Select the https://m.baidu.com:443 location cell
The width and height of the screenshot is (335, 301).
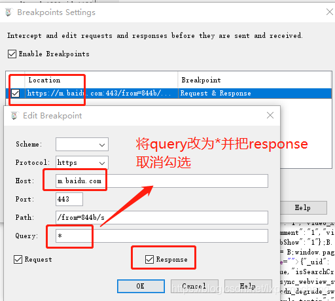coord(101,93)
